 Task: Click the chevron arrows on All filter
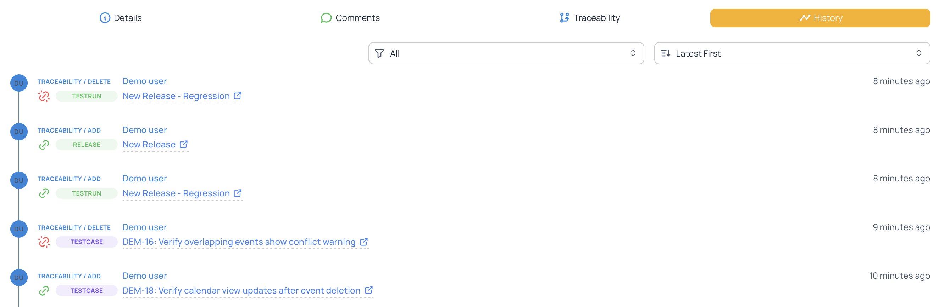tap(633, 53)
